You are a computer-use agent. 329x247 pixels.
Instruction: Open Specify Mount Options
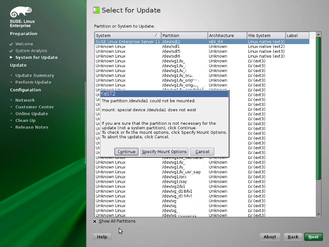coord(164,151)
